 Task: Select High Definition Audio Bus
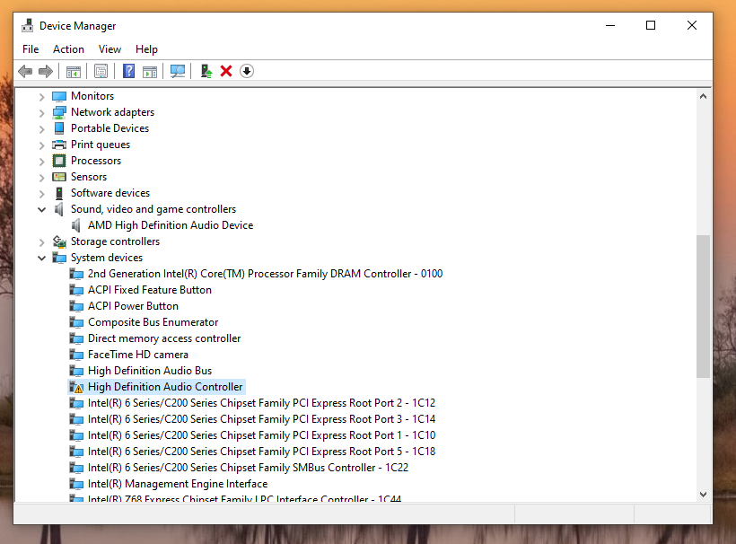pos(150,371)
